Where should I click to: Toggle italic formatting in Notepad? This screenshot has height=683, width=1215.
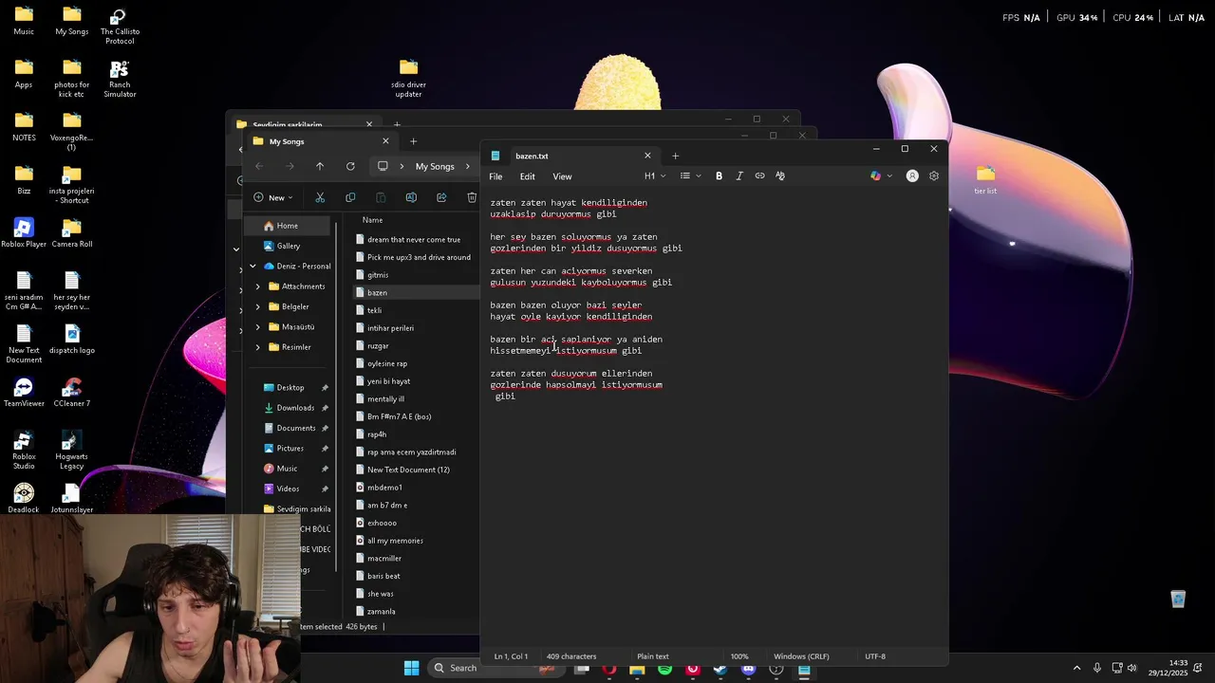739,175
